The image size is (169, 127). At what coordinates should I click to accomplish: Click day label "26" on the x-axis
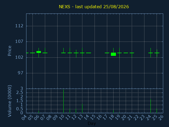[161, 117]
